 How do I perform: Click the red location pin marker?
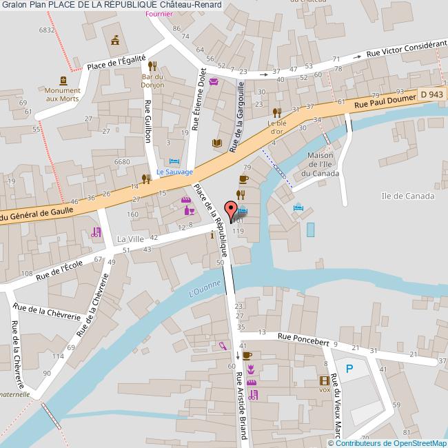coord(231,212)
